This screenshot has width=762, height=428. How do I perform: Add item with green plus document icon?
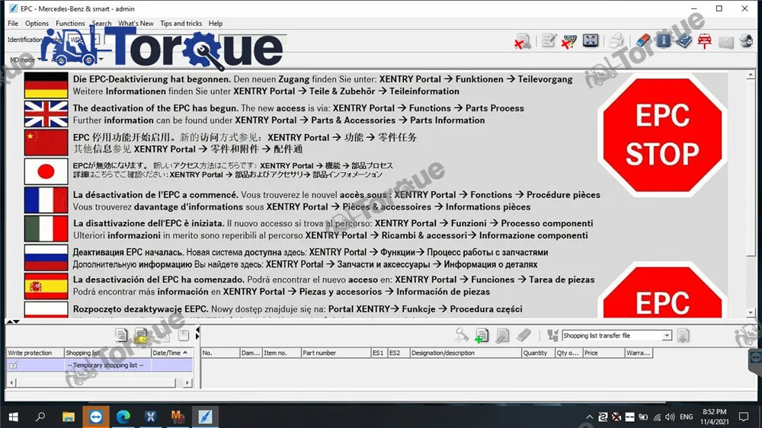[482, 335]
